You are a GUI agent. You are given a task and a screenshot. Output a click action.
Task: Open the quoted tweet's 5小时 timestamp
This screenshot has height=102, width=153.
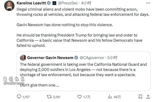(x=112, y=57)
